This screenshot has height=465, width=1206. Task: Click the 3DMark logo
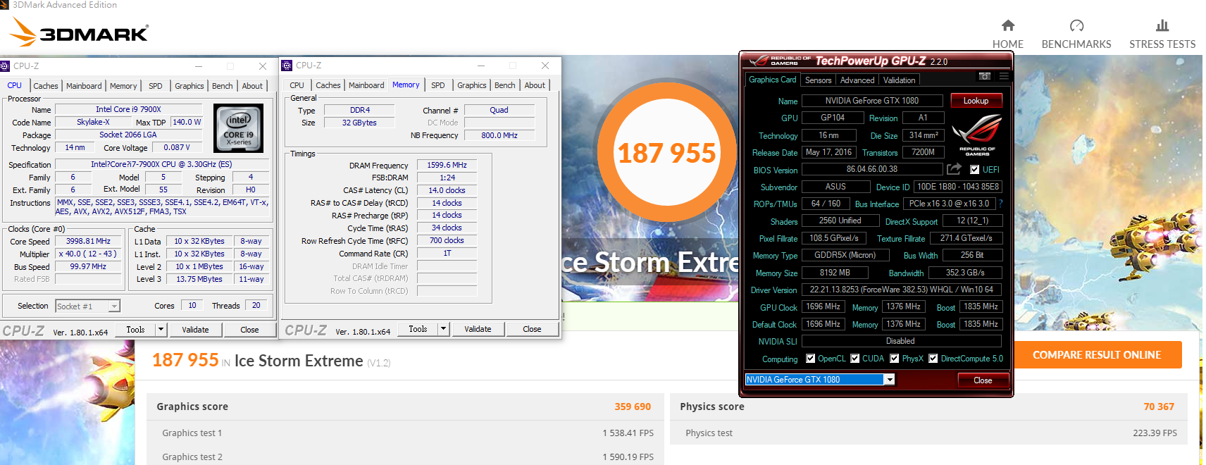[79, 33]
